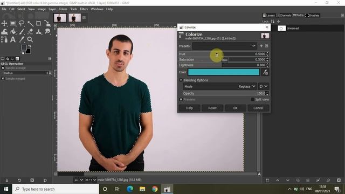The width and height of the screenshot is (345, 194).
Task: Open the blend mode group switcher dropdown
Action: tap(263, 86)
